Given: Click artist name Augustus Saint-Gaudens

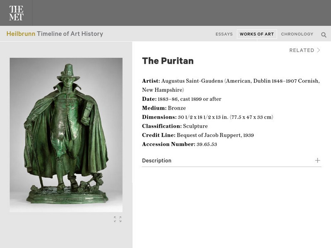Looking at the screenshot, I should pyautogui.click(x=192, y=81).
